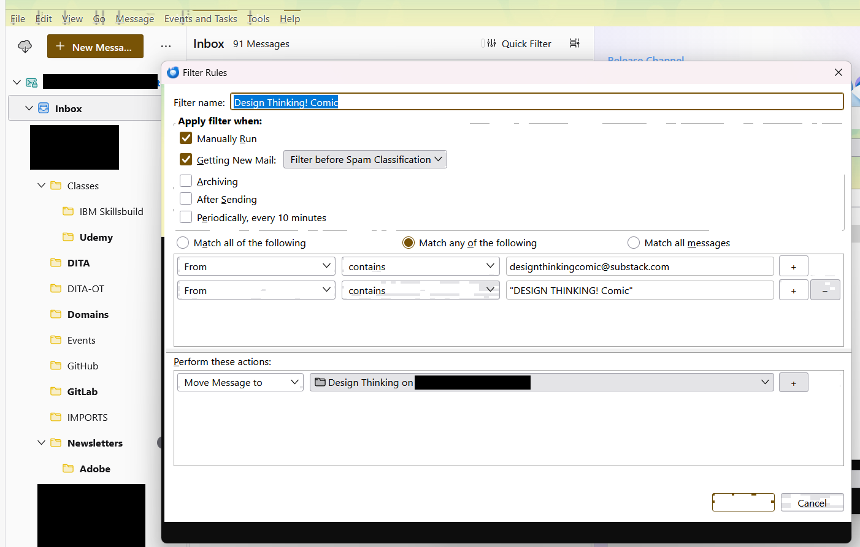Click the Get Messages cloud download icon

point(25,47)
